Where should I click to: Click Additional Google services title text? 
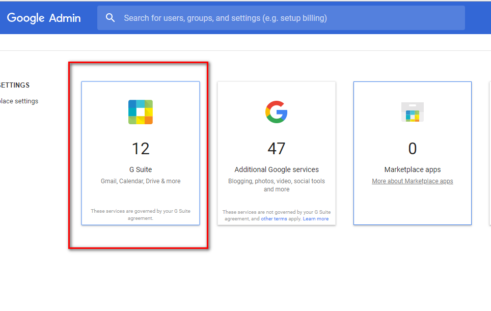coord(277,169)
